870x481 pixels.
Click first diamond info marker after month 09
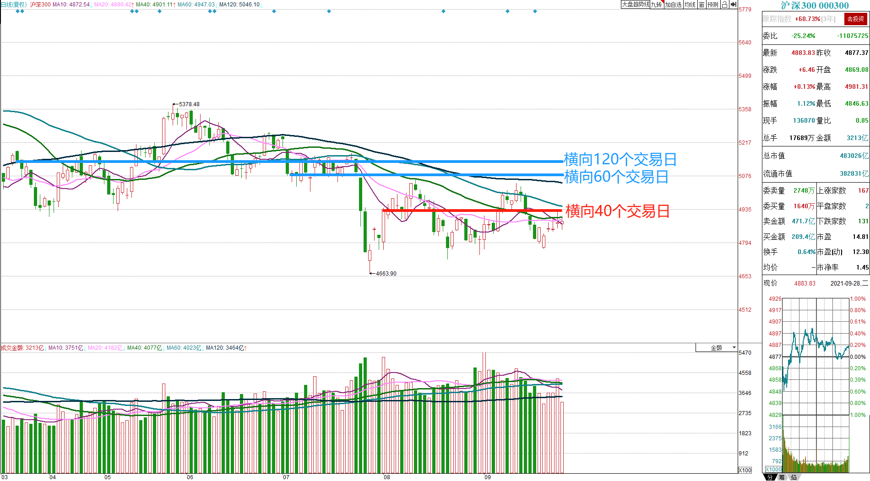coord(507,11)
